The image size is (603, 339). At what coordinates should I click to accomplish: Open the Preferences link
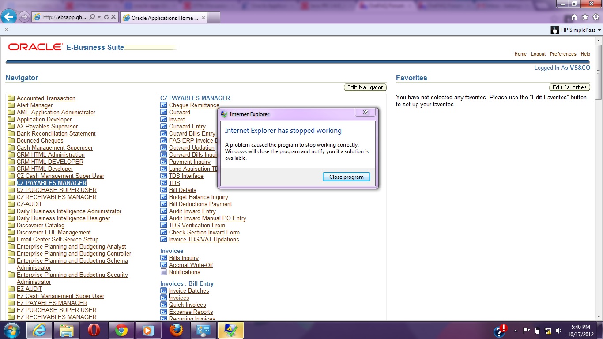tap(563, 54)
